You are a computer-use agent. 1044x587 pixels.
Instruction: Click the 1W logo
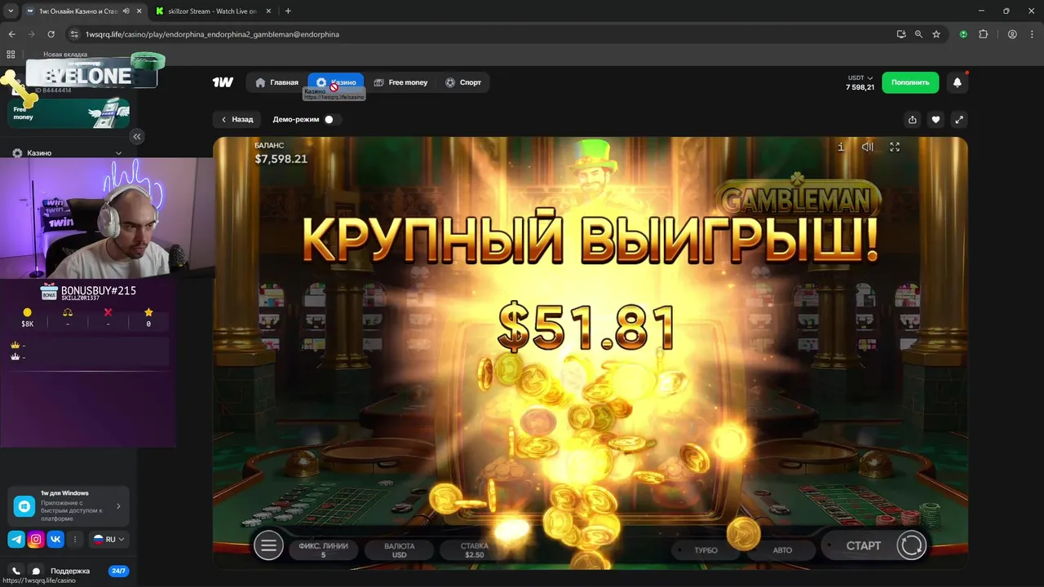(x=223, y=82)
